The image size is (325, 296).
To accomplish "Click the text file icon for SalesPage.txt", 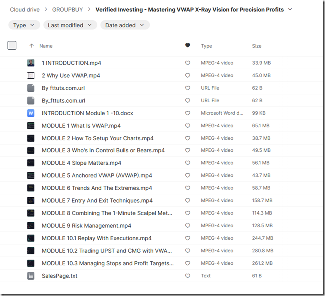I will click(31, 276).
